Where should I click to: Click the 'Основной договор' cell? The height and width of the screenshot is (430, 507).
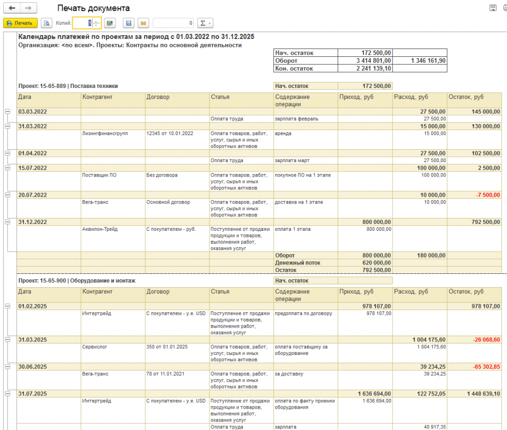pyautogui.click(x=177, y=208)
